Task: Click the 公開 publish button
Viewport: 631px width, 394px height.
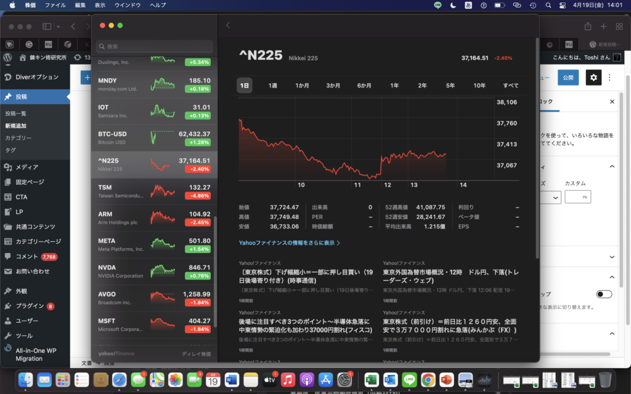Action: coord(568,78)
